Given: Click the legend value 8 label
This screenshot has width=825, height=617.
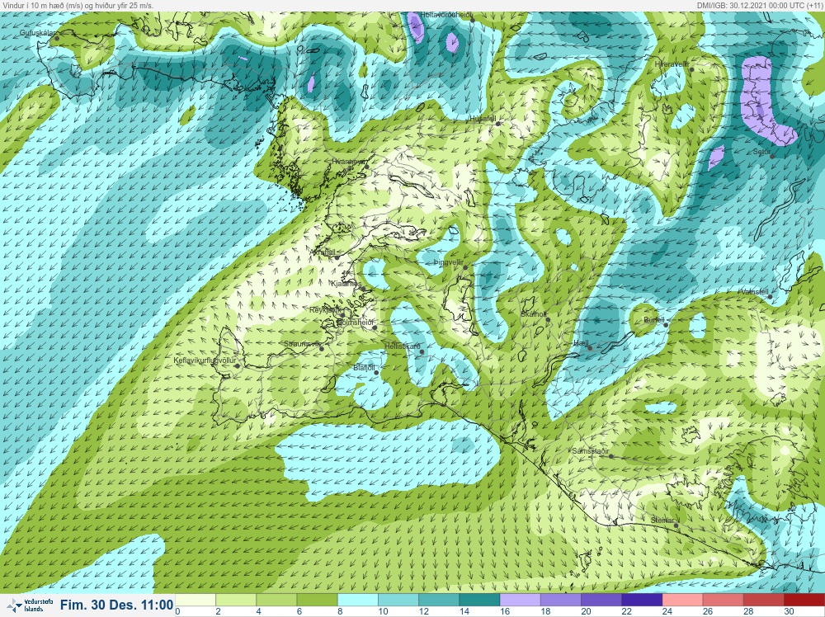Looking at the screenshot, I should point(340,611).
